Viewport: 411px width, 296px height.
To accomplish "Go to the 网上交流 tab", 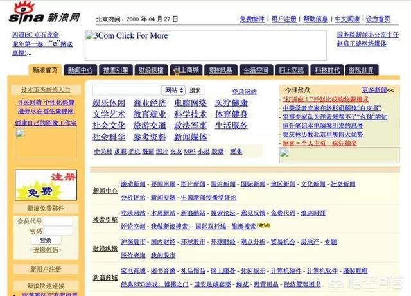I will tap(292, 70).
